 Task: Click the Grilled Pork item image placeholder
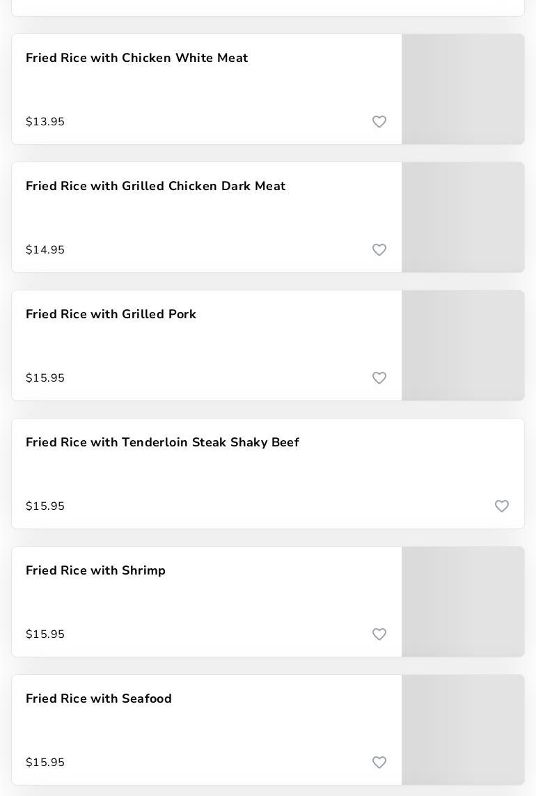pyautogui.click(x=463, y=345)
